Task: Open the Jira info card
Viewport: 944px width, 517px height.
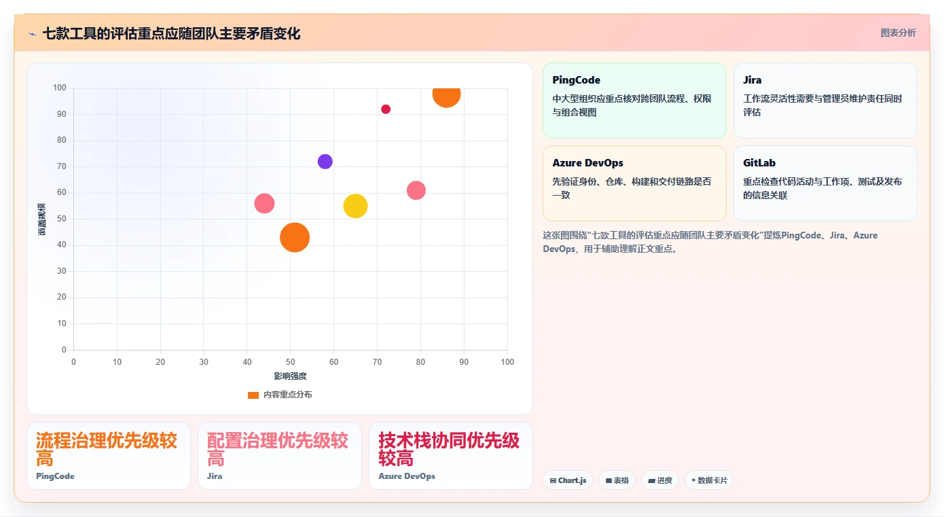Action: click(x=825, y=101)
